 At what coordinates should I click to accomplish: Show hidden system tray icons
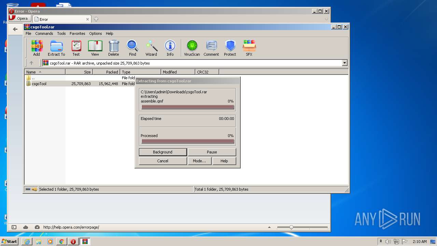[381, 242]
